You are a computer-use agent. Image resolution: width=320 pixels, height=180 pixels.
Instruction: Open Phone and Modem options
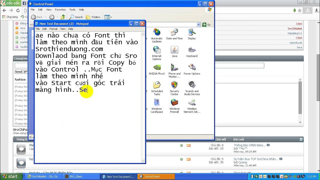[x=174, y=71]
